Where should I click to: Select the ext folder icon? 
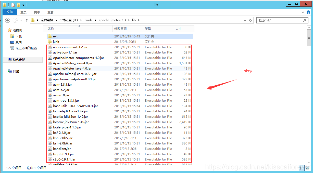[x=50, y=36]
